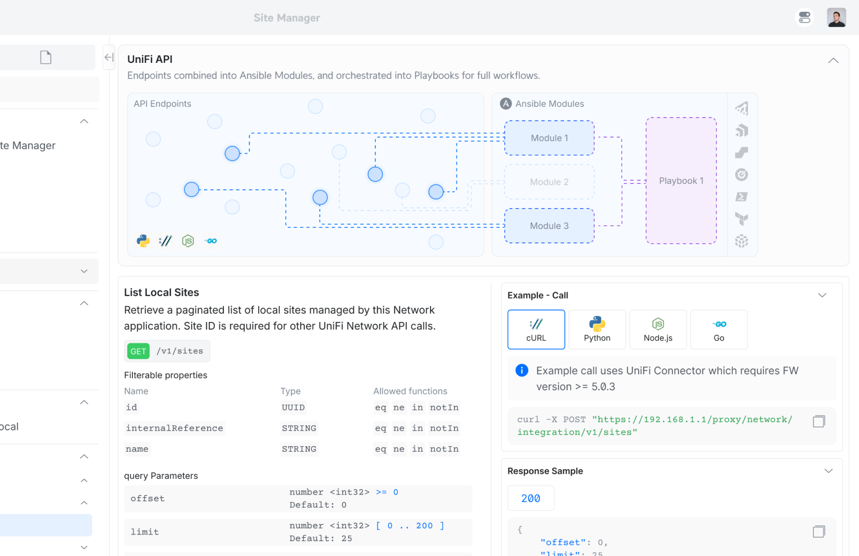
Task: Click the stacked-arrows icon in Ansible tools strip
Action: (741, 130)
